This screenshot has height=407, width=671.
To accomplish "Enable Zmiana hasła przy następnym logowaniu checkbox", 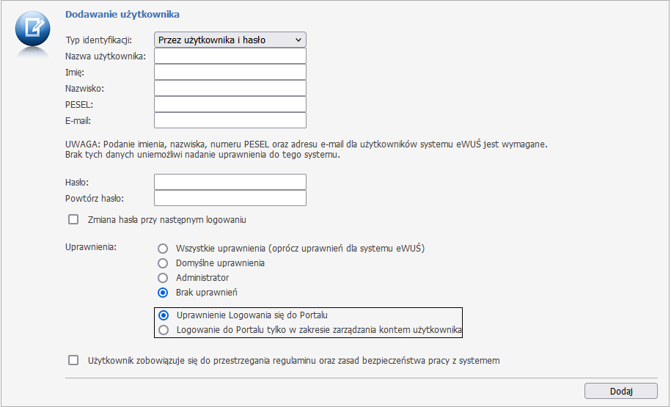I will (x=73, y=219).
